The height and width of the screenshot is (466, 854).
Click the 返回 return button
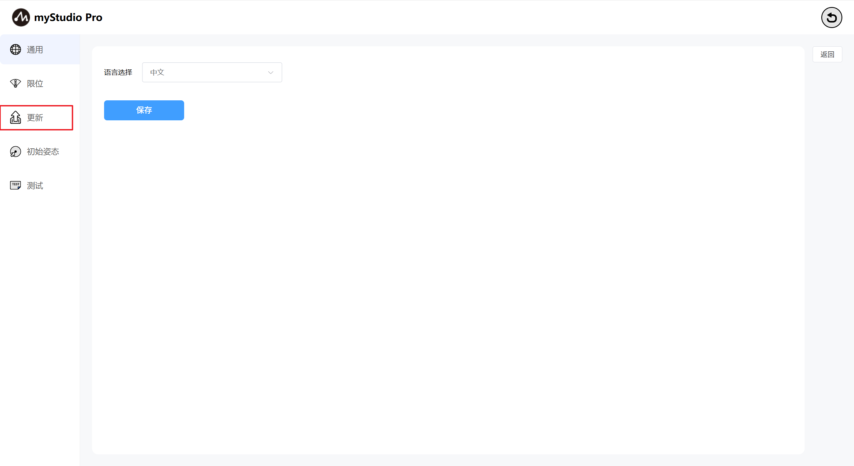(x=827, y=54)
